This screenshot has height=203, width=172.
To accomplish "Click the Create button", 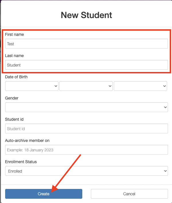I will pos(44,194).
